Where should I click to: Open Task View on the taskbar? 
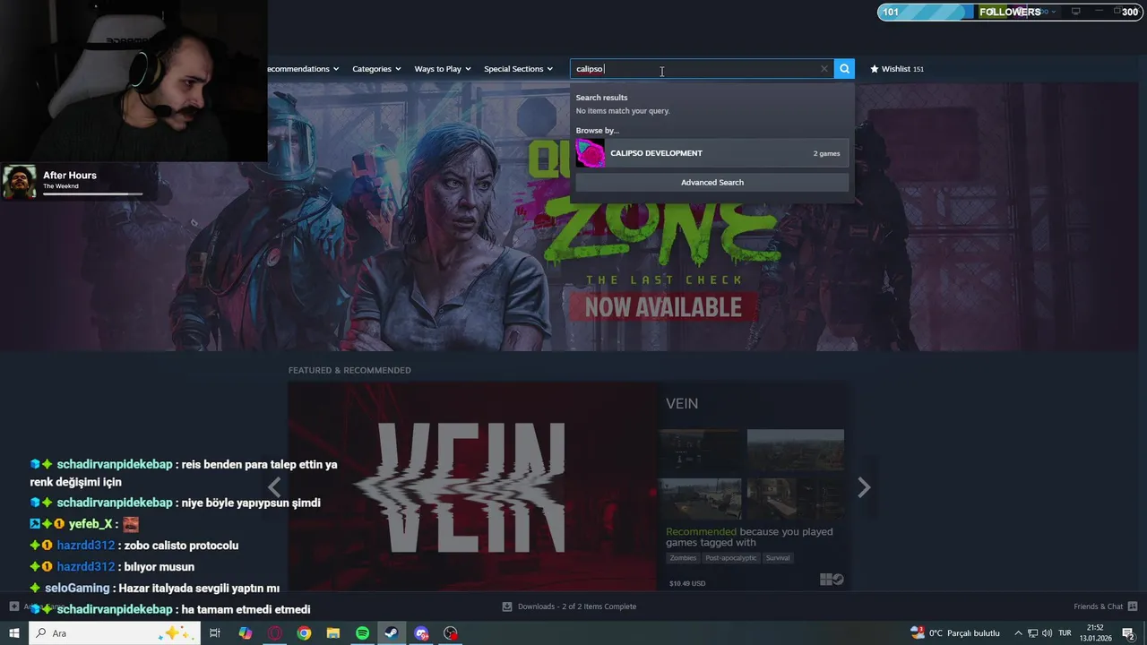point(215,633)
